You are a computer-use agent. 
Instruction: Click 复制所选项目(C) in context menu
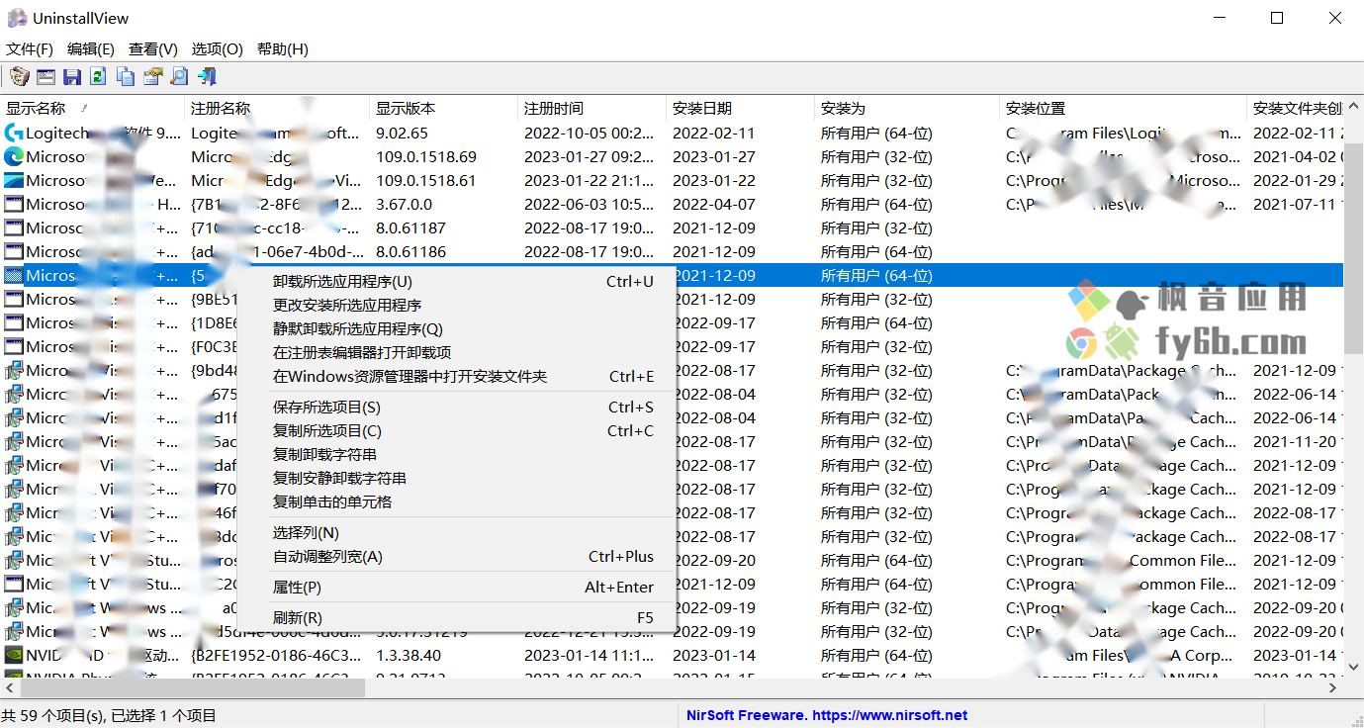point(456,431)
